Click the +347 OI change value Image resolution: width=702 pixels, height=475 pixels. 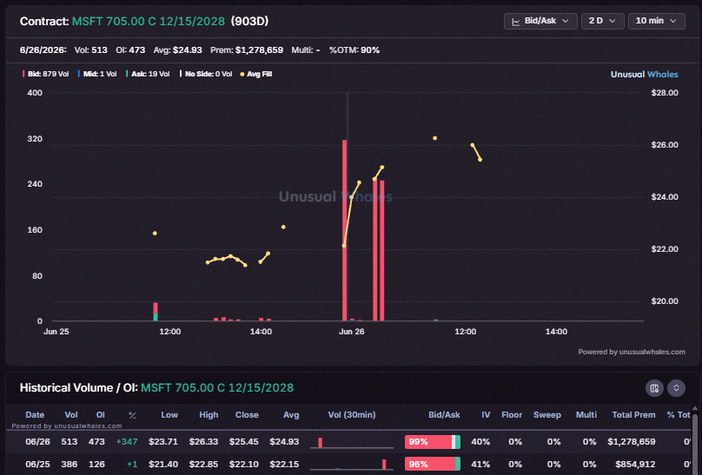click(127, 442)
